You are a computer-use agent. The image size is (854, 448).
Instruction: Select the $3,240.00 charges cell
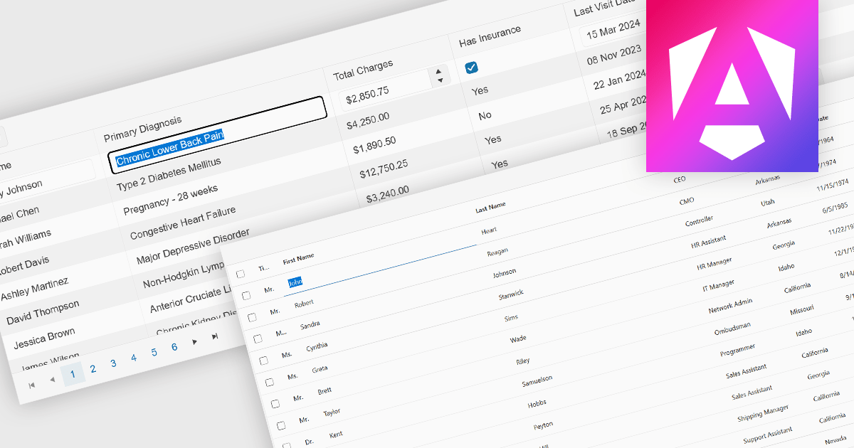click(387, 194)
